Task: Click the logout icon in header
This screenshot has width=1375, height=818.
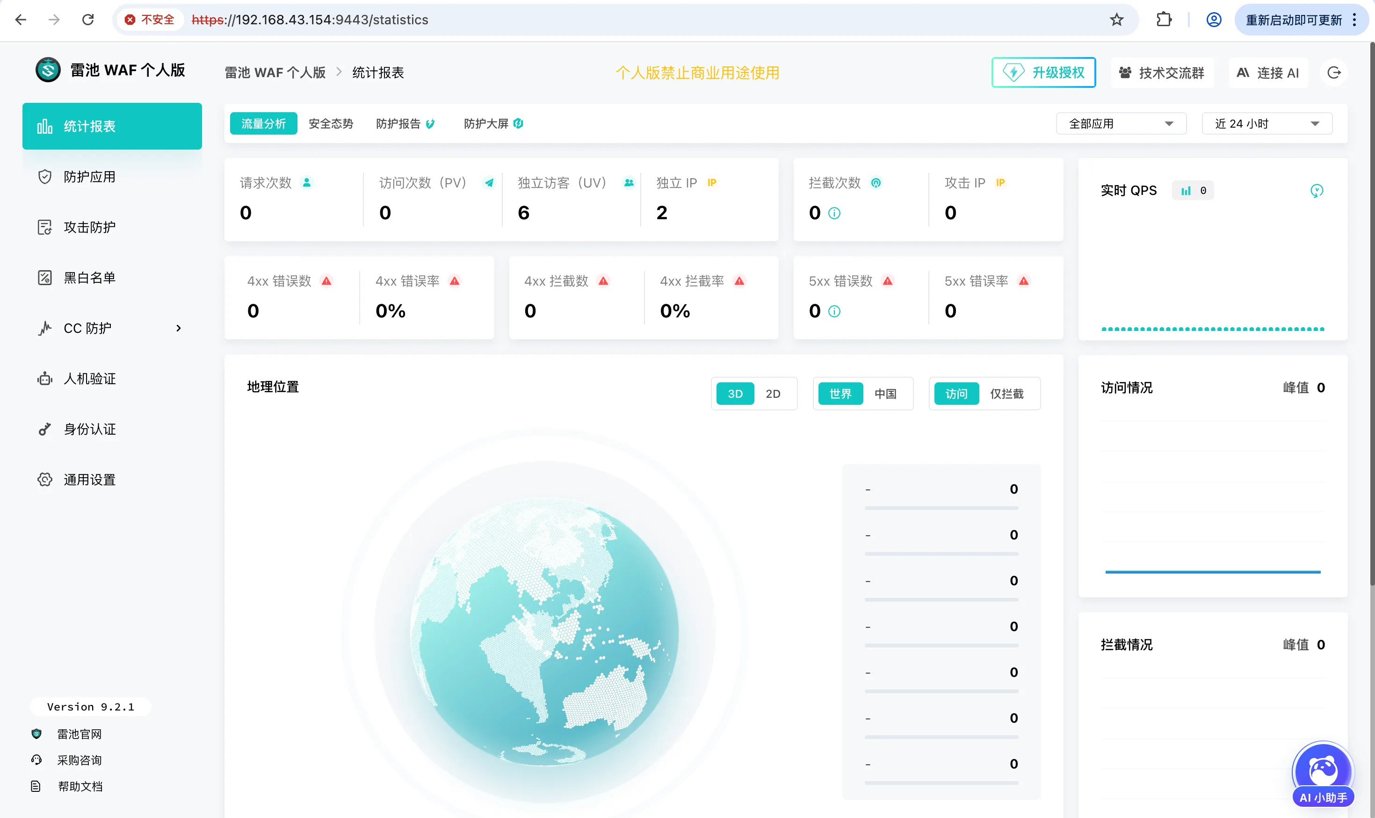Action: [x=1334, y=73]
